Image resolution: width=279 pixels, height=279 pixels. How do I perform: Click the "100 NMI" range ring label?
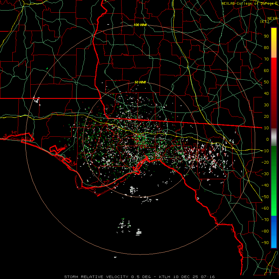pyautogui.click(x=140, y=25)
